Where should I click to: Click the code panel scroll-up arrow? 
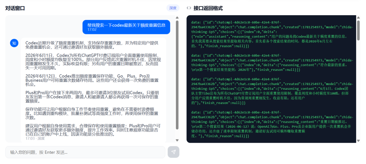pos(359,18)
